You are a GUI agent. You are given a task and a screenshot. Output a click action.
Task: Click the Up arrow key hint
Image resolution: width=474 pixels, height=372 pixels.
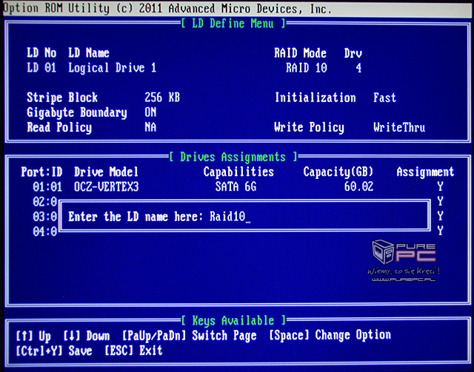(33, 336)
